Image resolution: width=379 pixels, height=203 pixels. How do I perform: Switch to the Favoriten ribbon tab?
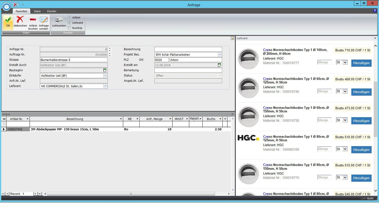(x=21, y=11)
